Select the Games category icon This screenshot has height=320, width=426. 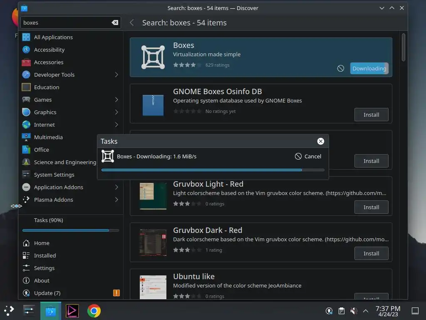[x=26, y=100]
